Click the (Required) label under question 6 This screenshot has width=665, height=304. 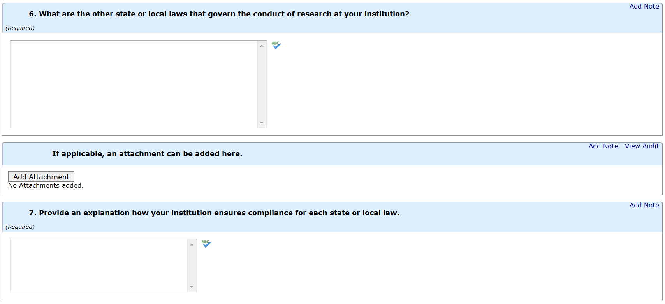pos(20,28)
